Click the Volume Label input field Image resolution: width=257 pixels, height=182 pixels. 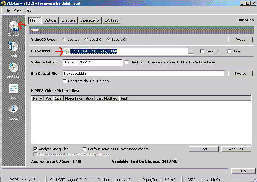92,62
